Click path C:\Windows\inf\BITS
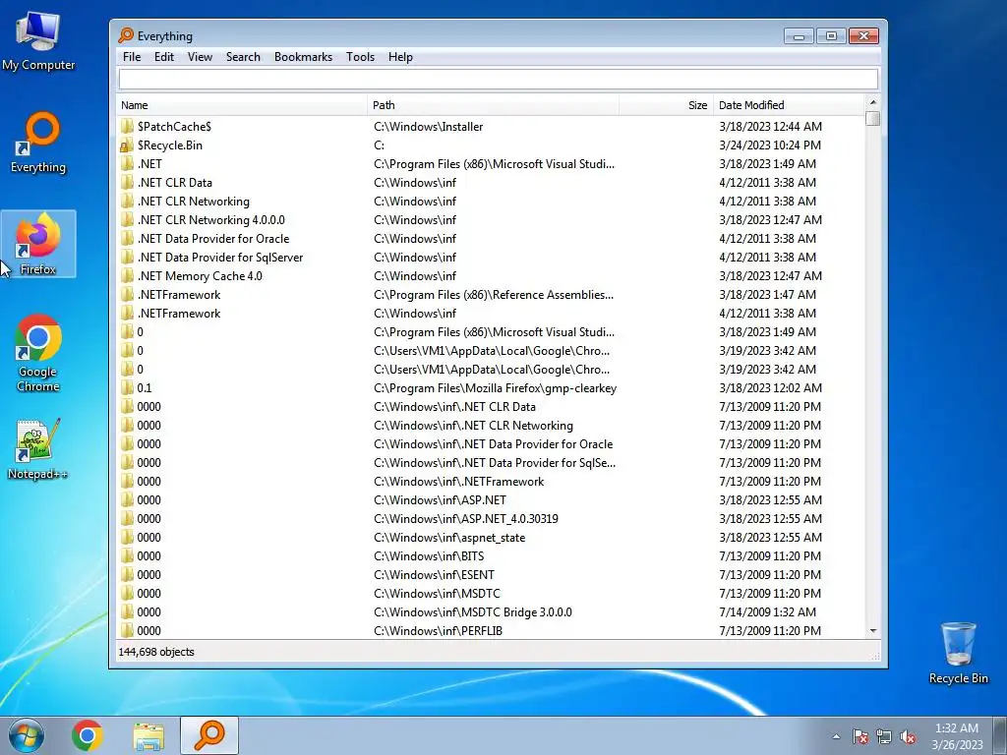1007x755 pixels. (429, 556)
